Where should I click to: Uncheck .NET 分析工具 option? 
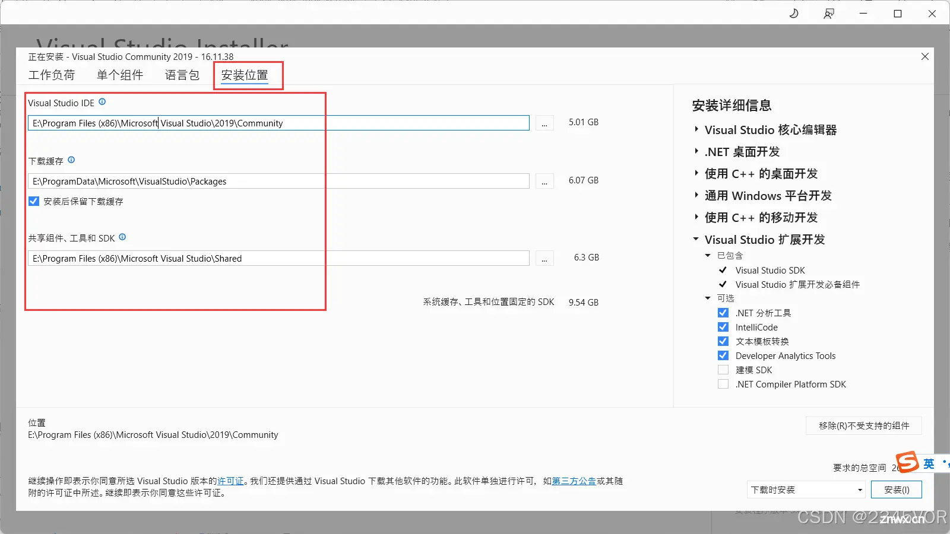(723, 313)
